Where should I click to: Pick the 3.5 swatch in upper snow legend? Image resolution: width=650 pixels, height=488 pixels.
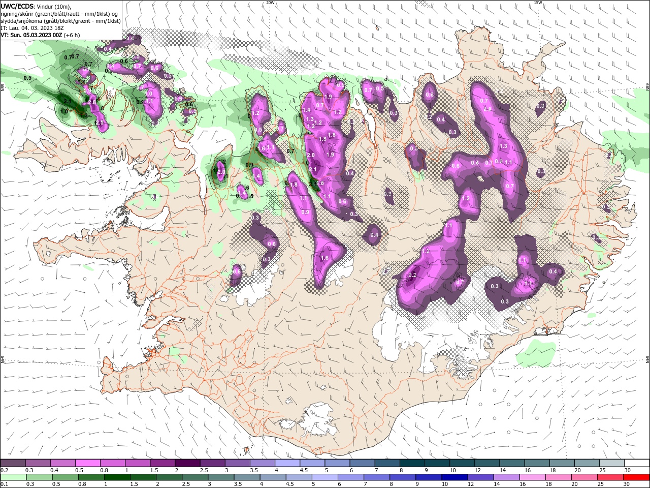point(263,463)
